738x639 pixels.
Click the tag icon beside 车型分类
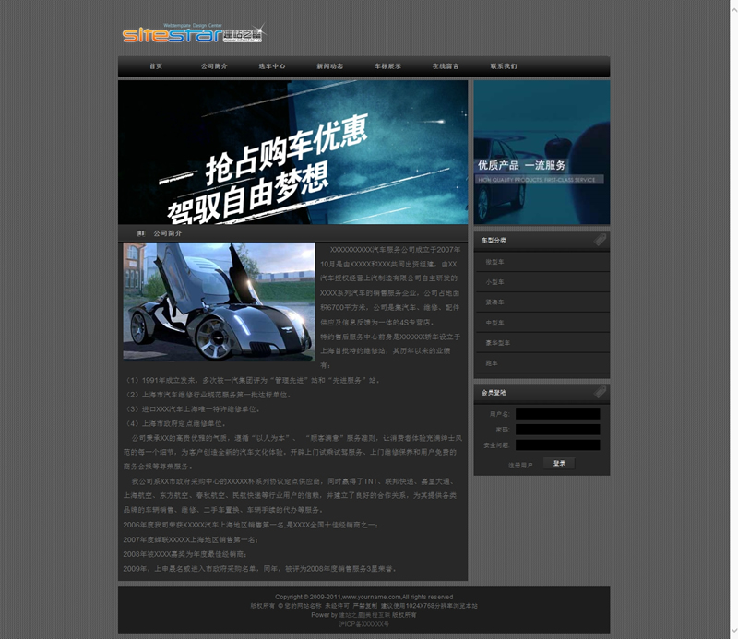point(600,240)
